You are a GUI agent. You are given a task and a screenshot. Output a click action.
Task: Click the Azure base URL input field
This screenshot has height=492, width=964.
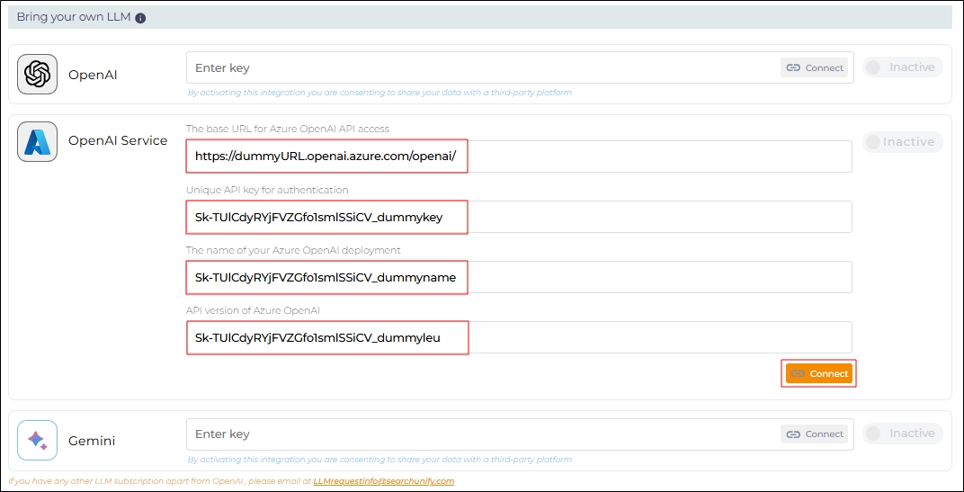click(x=518, y=157)
